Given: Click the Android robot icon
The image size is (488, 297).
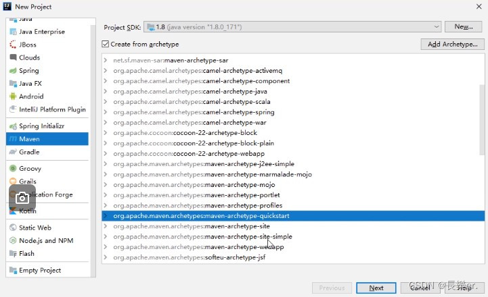Looking at the screenshot, I should [13, 97].
